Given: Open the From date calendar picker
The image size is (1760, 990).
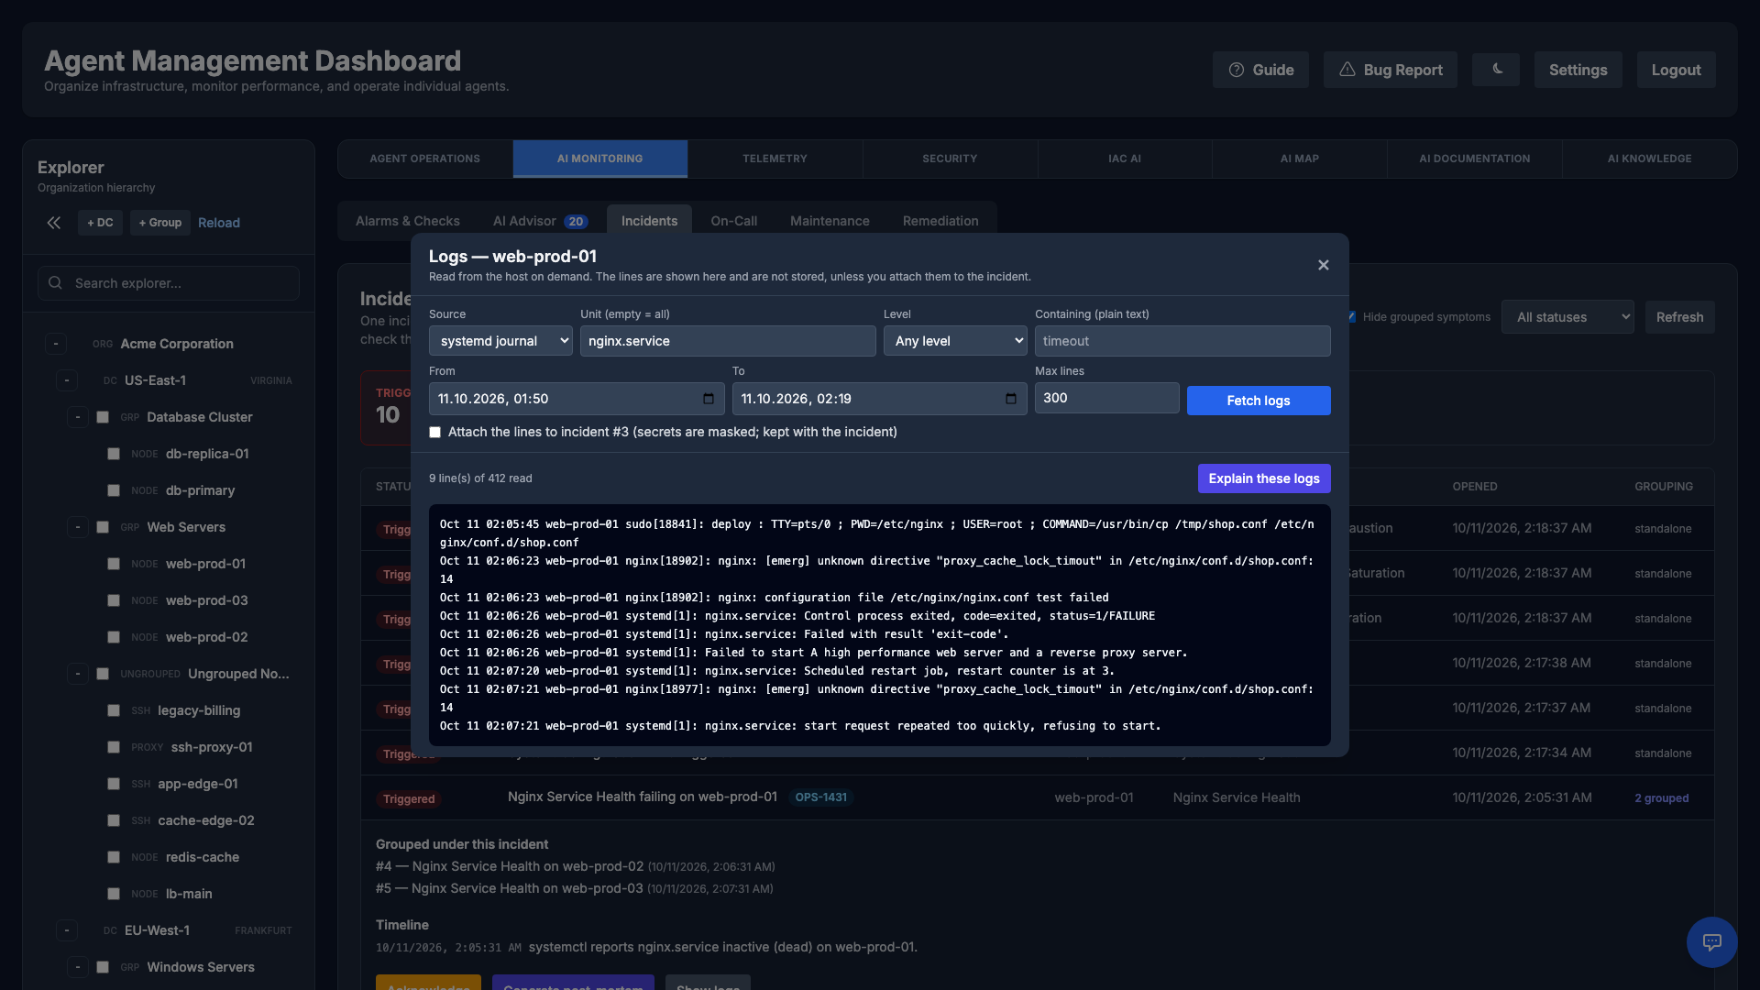Looking at the screenshot, I should 709,399.
